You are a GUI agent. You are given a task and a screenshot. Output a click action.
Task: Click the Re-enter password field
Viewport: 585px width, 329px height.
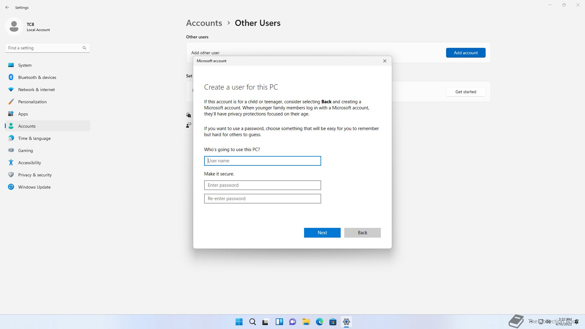pos(262,199)
